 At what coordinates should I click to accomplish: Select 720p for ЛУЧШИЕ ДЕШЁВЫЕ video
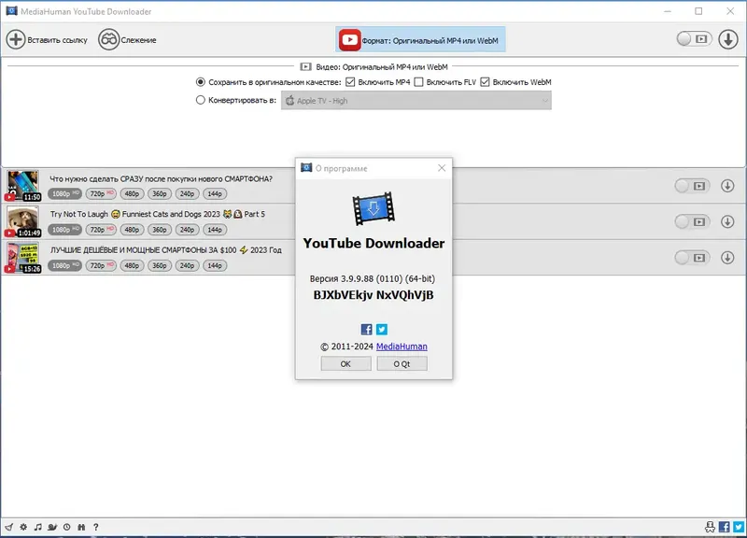click(101, 265)
